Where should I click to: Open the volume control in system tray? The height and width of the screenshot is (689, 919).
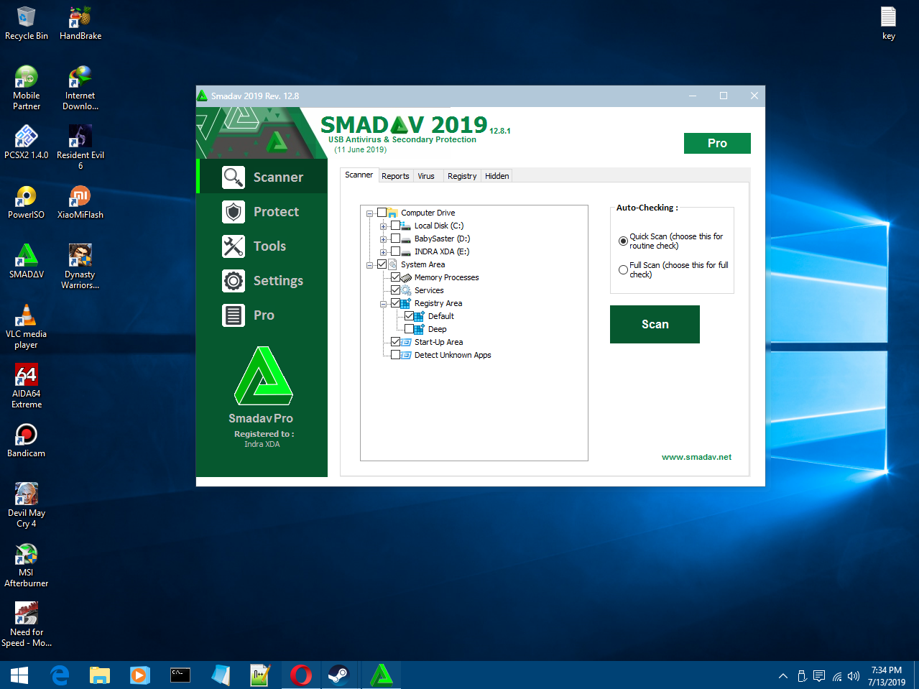pos(854,676)
